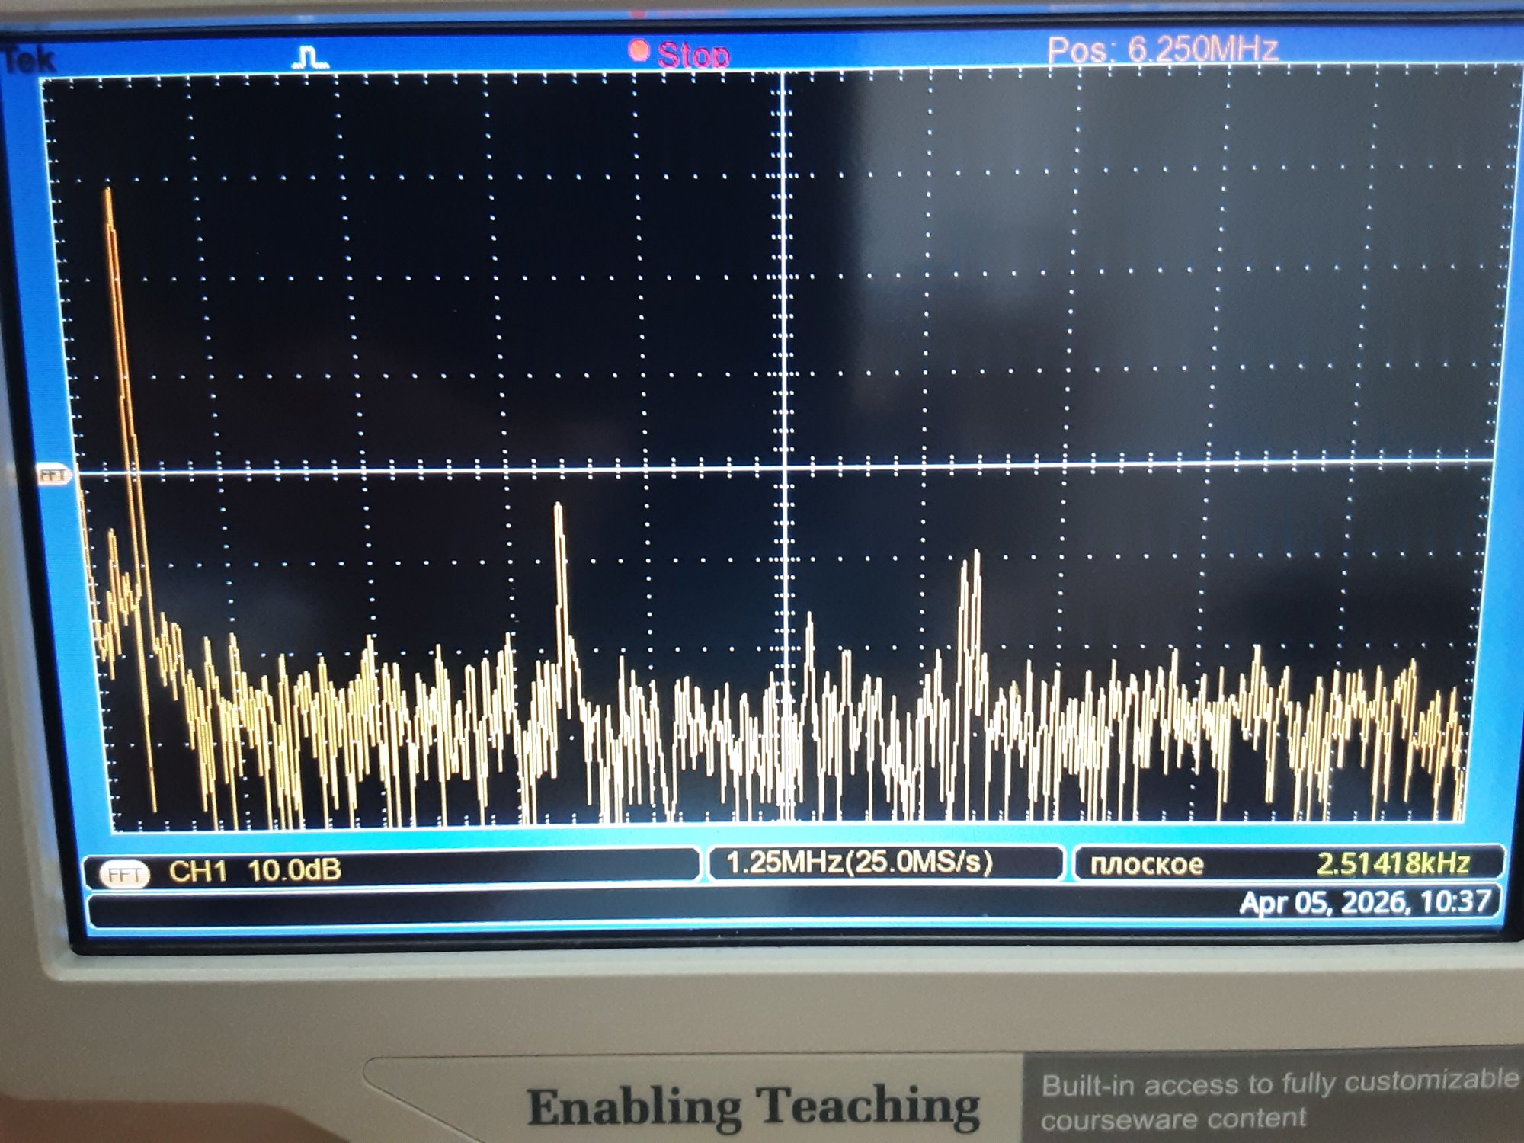Image resolution: width=1524 pixels, height=1143 pixels.
Task: Open the плоское FFT window setting
Action: coord(1146,864)
